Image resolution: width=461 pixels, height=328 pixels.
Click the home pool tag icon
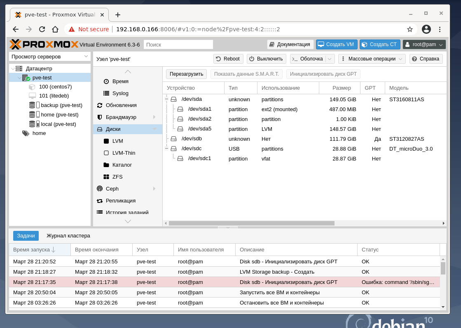26,133
